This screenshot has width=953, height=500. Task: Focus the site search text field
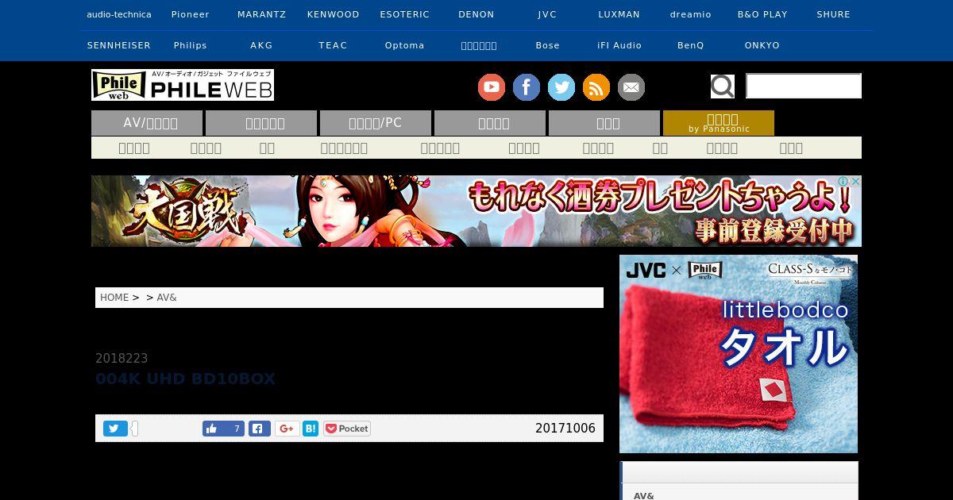click(804, 86)
